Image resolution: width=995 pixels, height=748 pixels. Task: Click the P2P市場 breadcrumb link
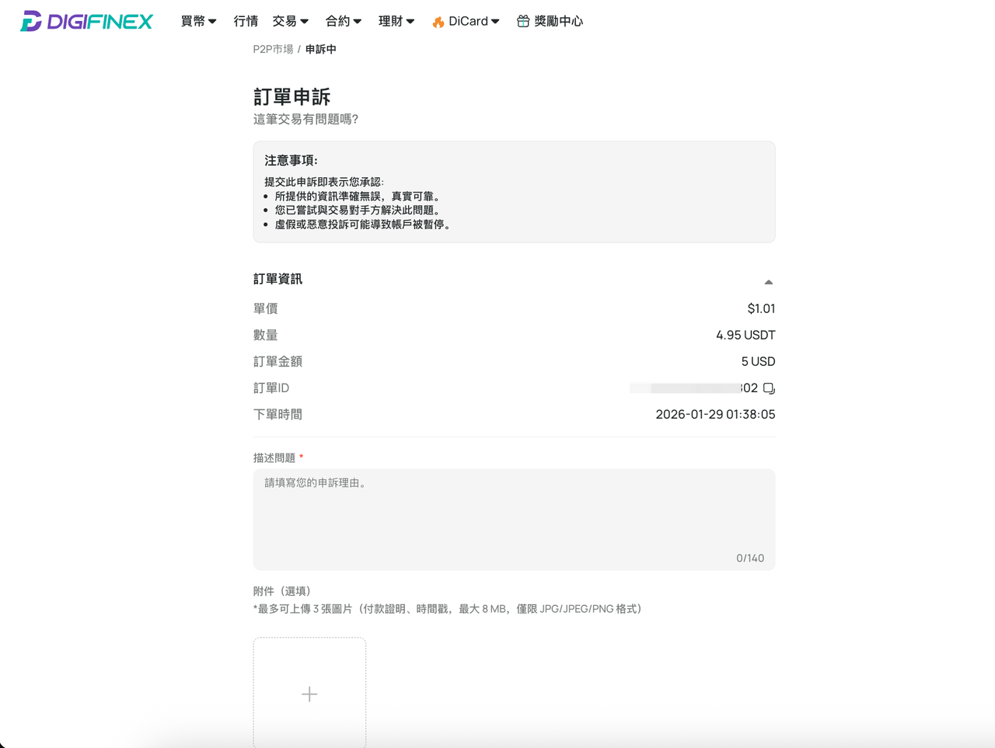(273, 49)
